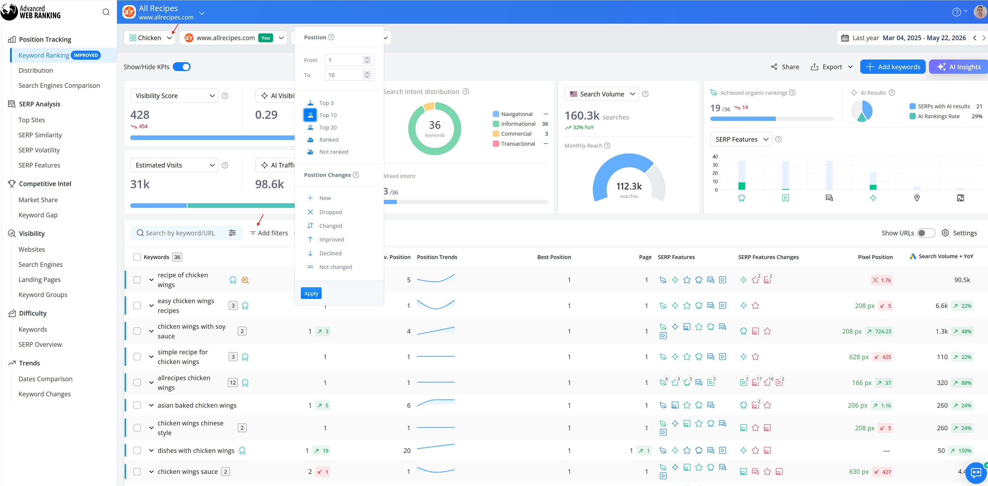Open the Position Changes help icon

[x=356, y=175]
